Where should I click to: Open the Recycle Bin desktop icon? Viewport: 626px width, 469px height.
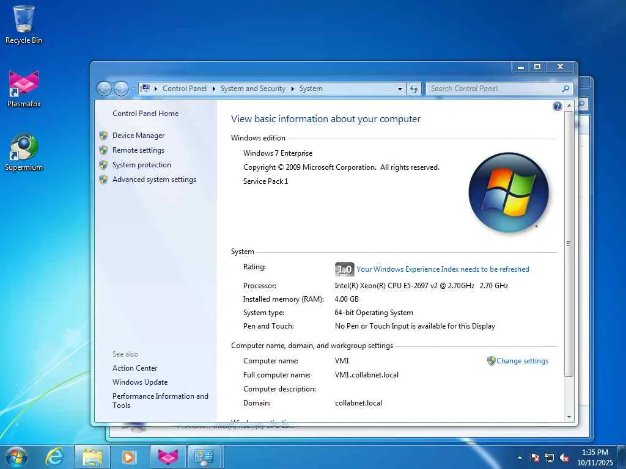(x=24, y=24)
